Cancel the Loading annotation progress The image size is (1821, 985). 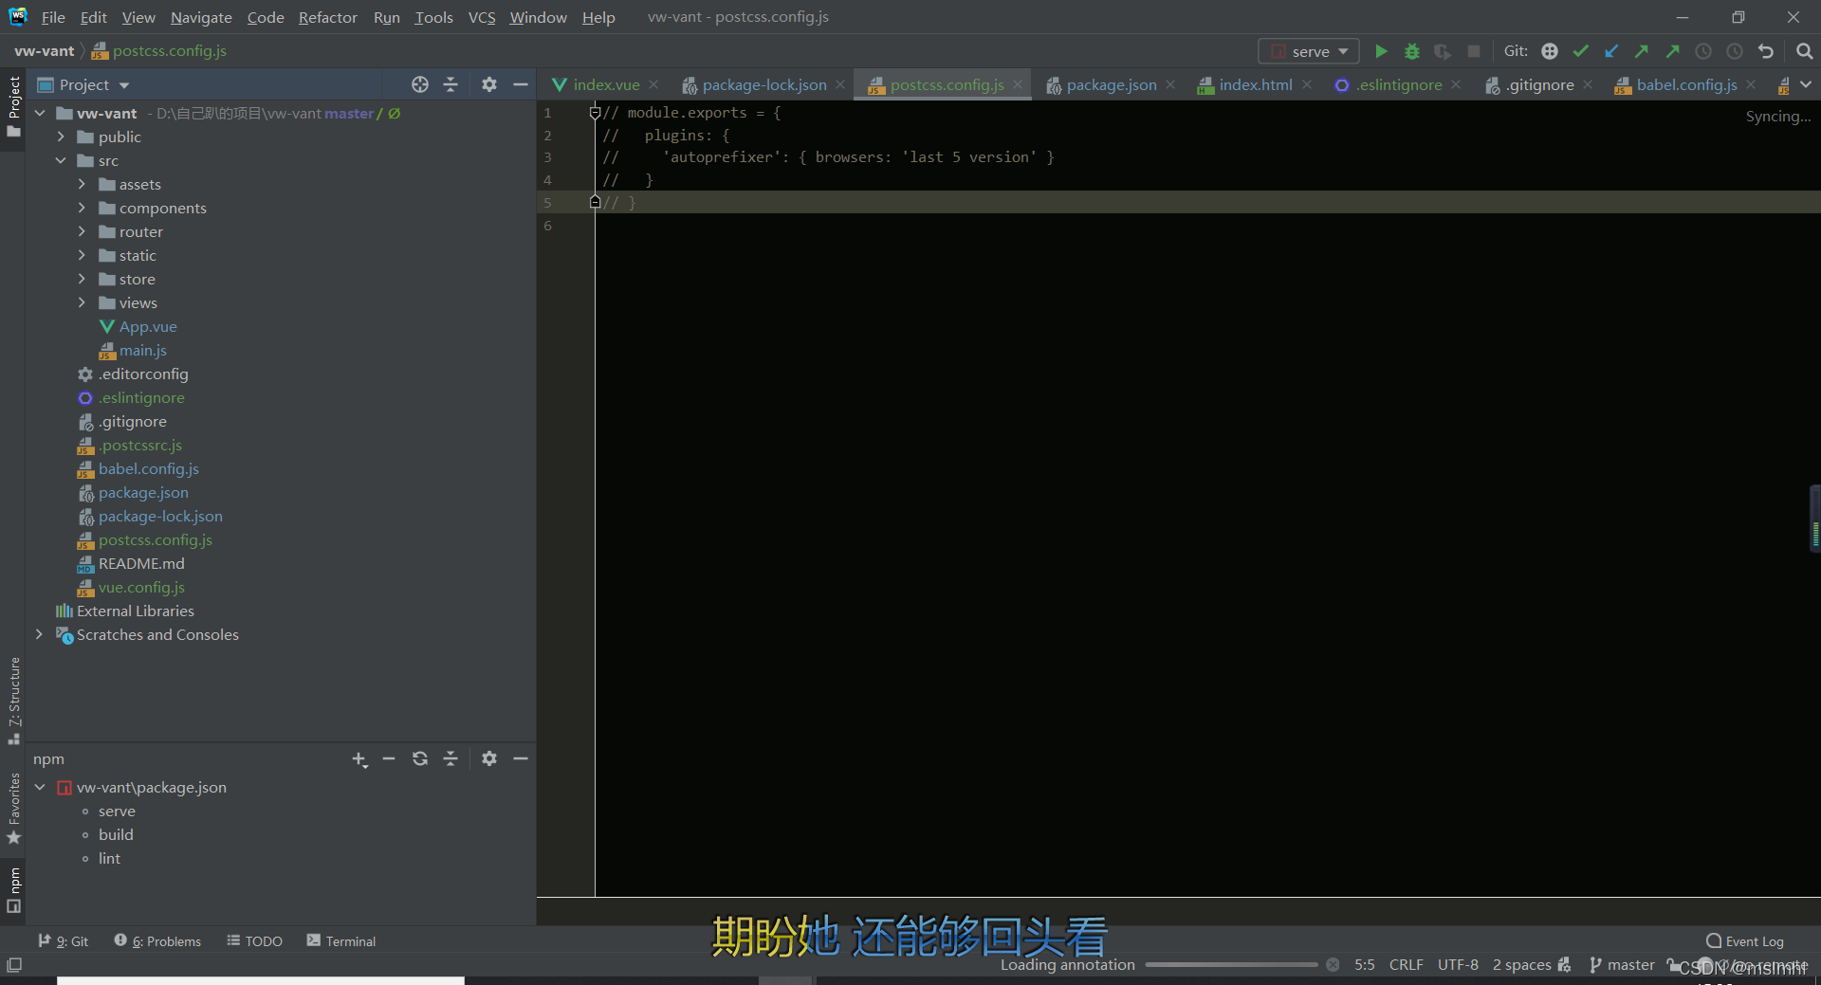pyautogui.click(x=1333, y=965)
